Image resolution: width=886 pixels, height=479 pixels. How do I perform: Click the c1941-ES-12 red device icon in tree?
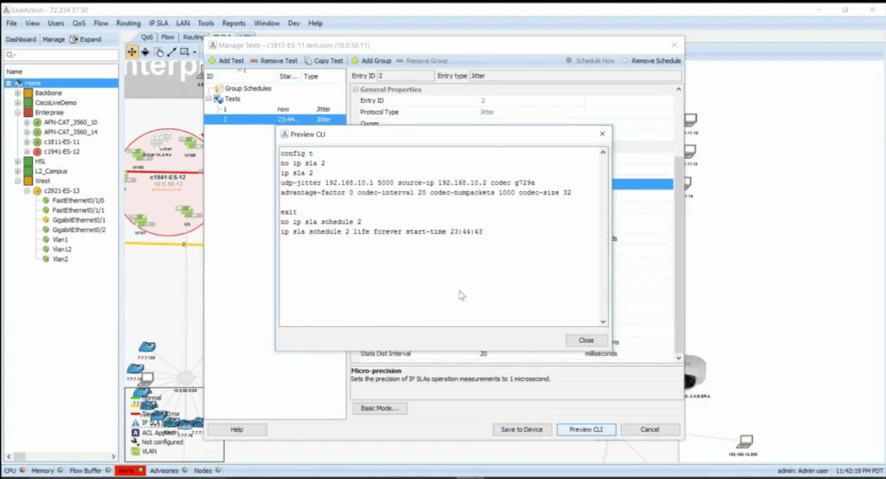pyautogui.click(x=38, y=152)
